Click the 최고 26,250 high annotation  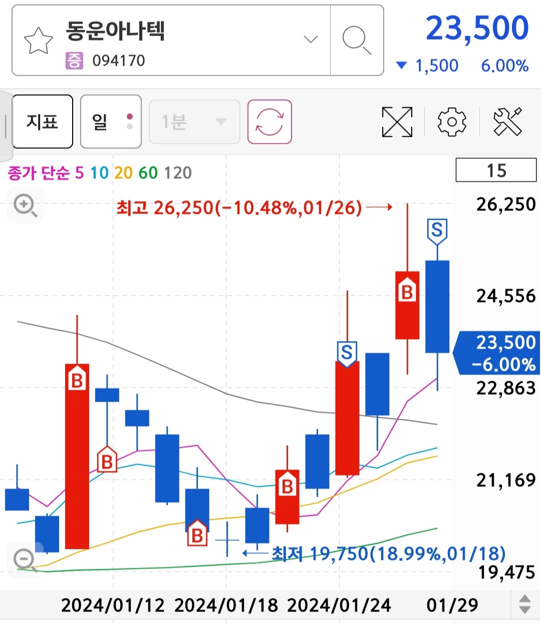(239, 207)
